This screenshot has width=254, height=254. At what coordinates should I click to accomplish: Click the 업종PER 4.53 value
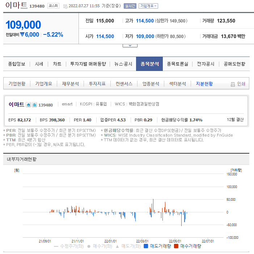coord(121,120)
